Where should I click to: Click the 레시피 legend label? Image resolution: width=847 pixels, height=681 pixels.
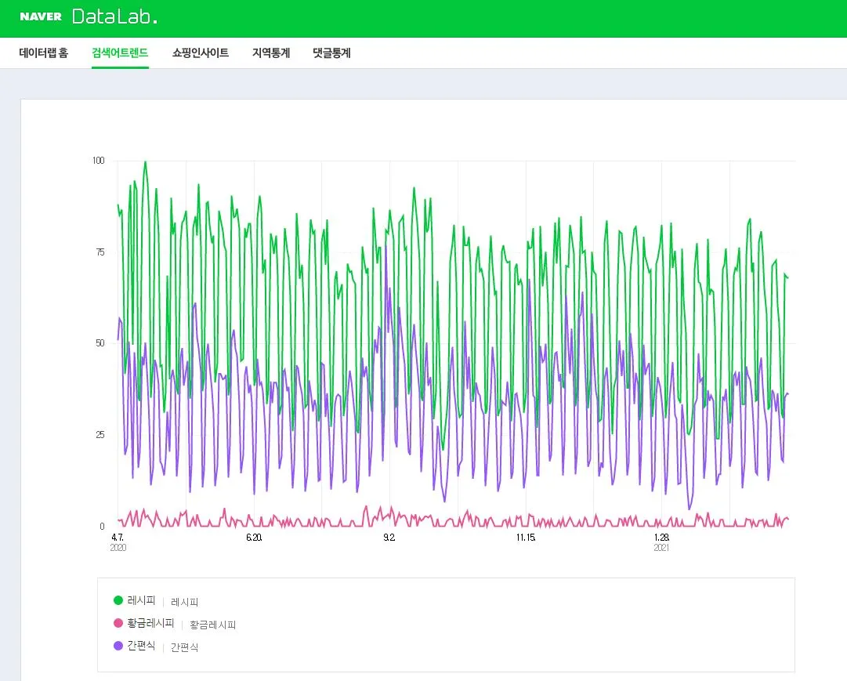pyautogui.click(x=142, y=600)
